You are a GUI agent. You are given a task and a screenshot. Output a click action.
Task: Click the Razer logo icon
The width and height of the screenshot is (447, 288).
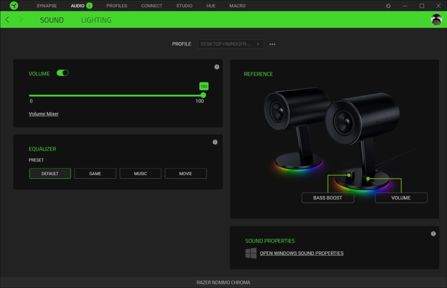[14, 5]
